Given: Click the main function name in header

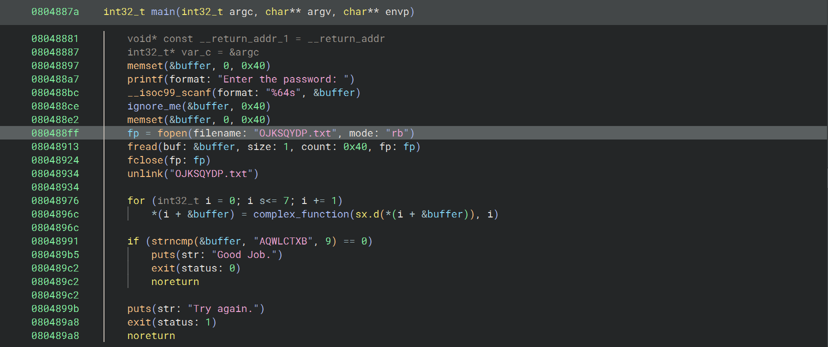Looking at the screenshot, I should [x=163, y=11].
